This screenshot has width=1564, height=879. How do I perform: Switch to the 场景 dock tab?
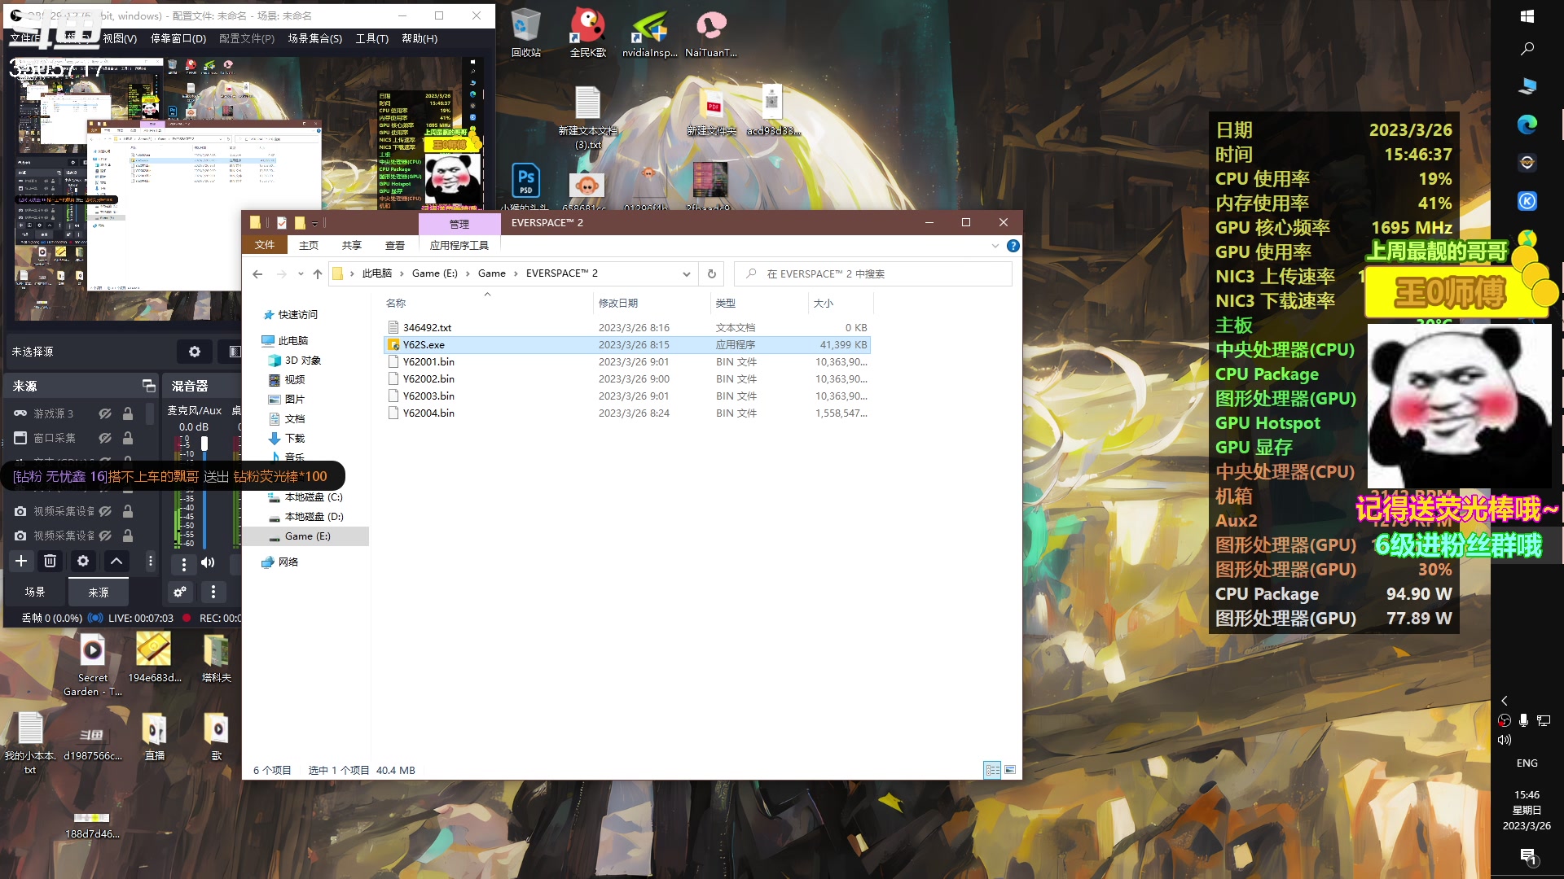35,592
